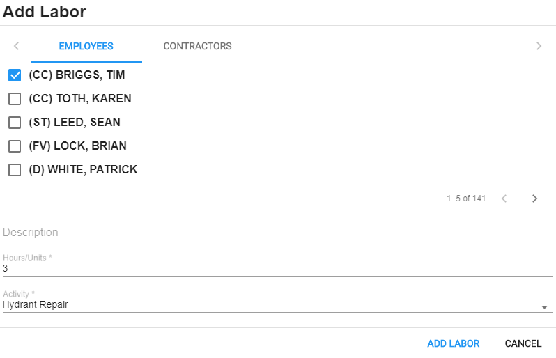Tick the Leed, Sean checkbox
The height and width of the screenshot is (358, 556).
pos(15,123)
